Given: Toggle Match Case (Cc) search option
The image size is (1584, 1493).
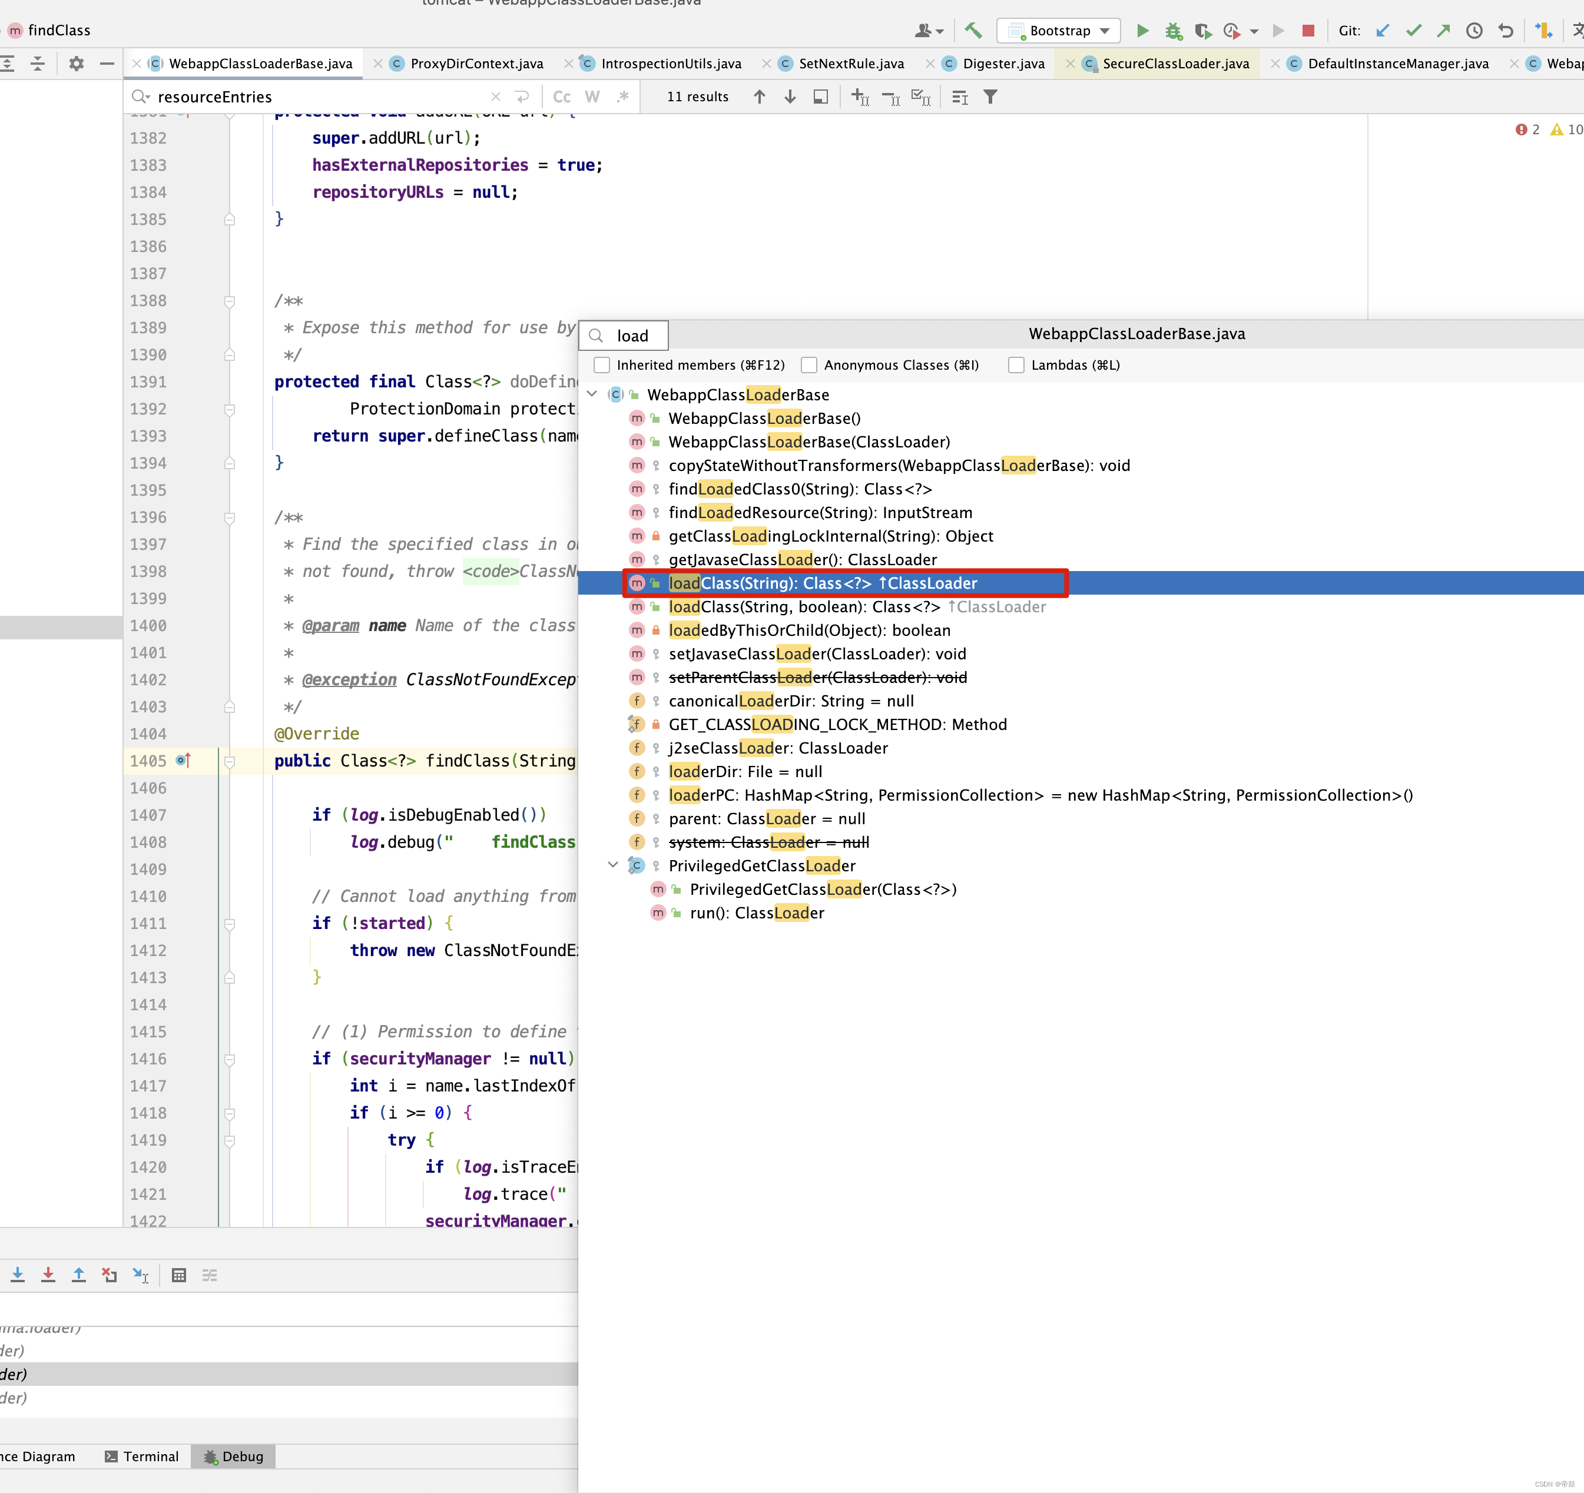Looking at the screenshot, I should [x=562, y=97].
